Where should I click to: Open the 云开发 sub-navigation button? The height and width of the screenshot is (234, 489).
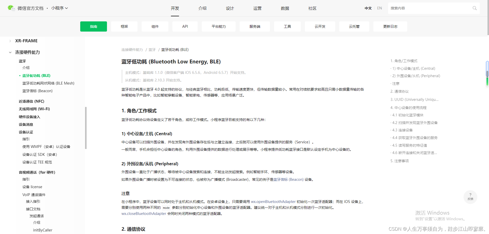320,26
